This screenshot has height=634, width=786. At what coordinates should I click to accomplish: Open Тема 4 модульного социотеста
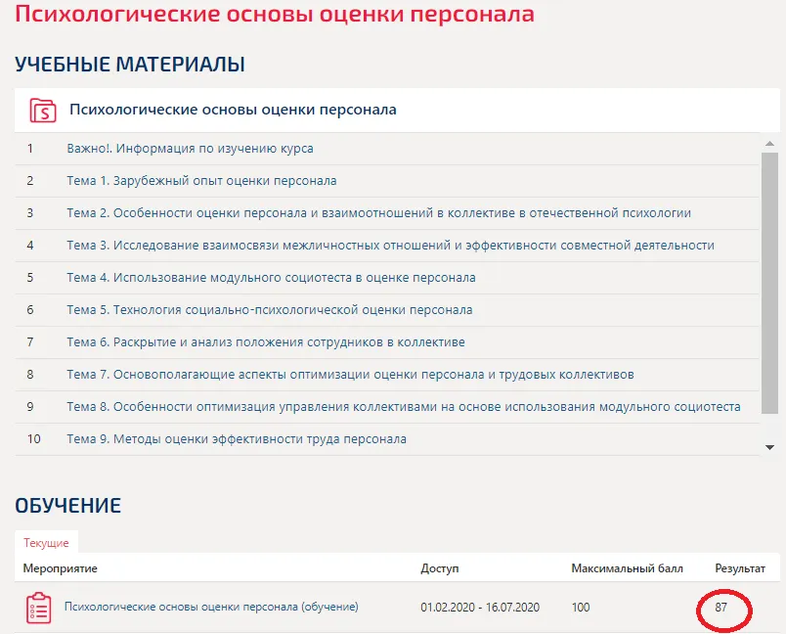(271, 278)
